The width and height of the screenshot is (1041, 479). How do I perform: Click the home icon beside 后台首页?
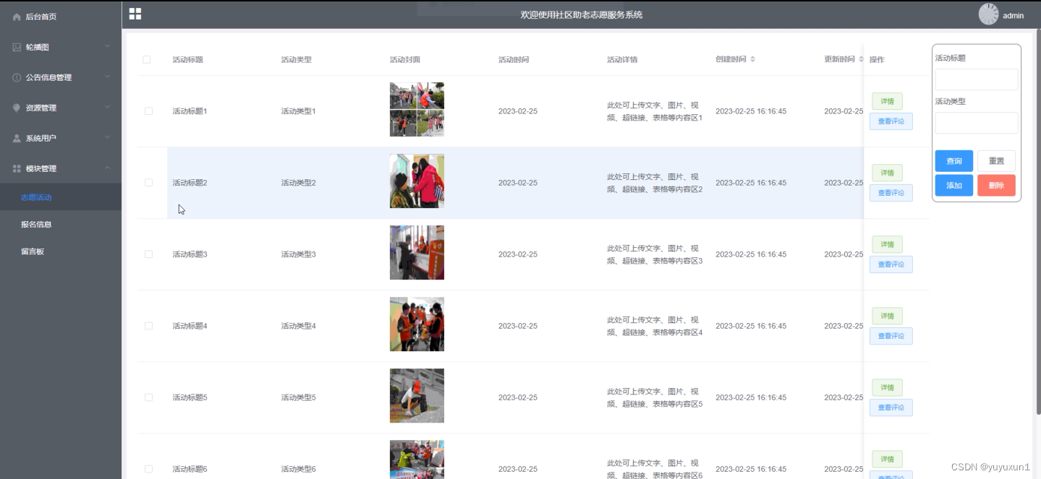[x=17, y=17]
